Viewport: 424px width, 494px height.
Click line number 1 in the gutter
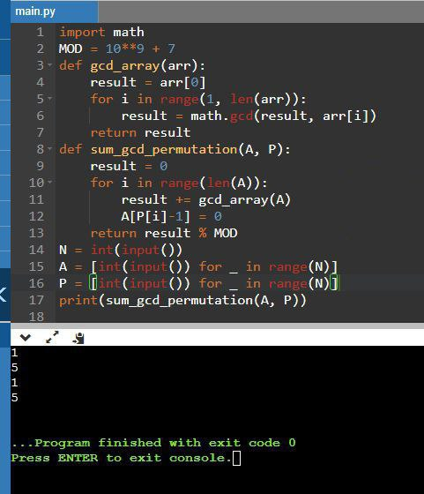pos(40,32)
